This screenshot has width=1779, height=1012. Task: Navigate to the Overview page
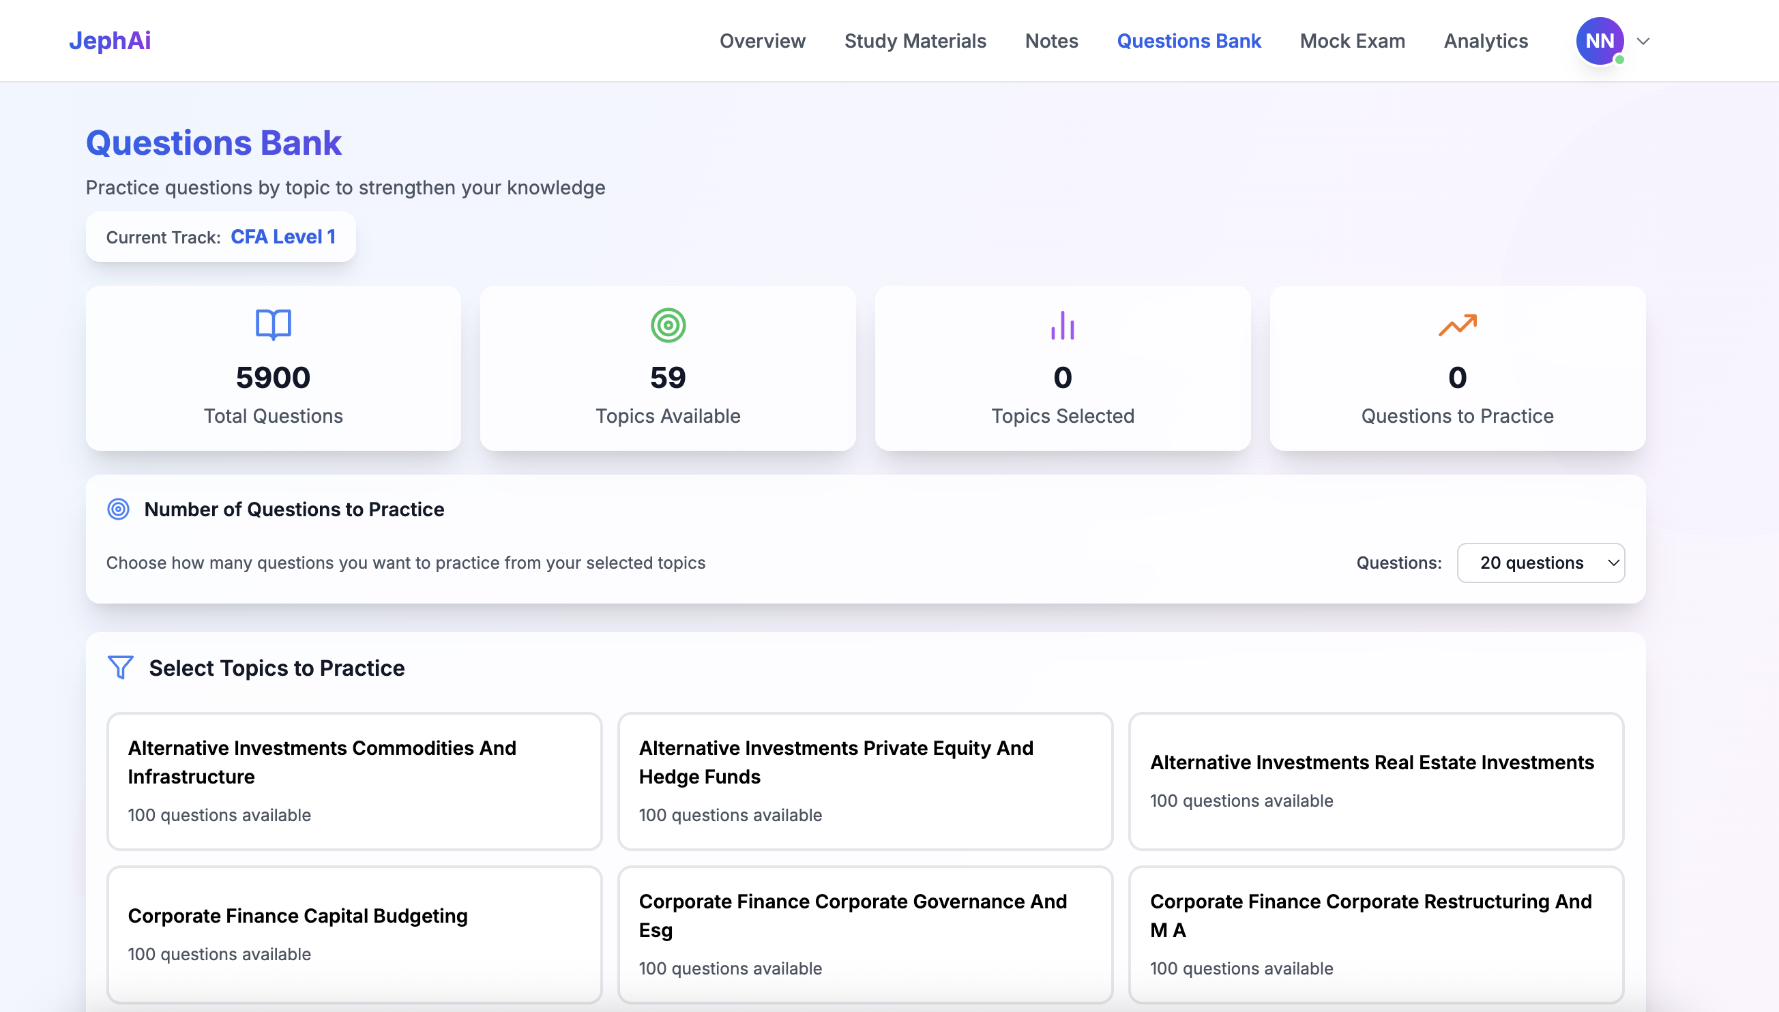point(762,41)
